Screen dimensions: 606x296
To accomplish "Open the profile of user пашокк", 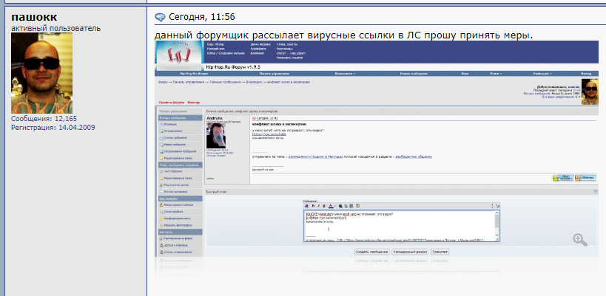I will (x=34, y=17).
